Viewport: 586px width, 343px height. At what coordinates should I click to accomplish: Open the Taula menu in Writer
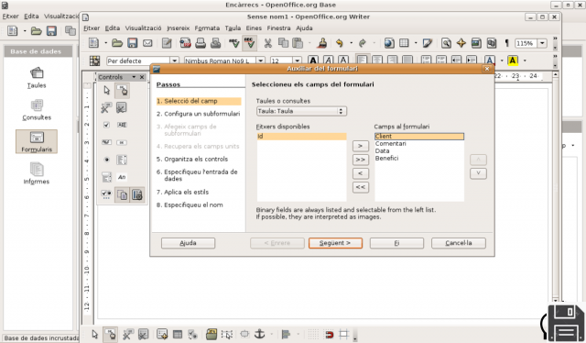click(233, 28)
